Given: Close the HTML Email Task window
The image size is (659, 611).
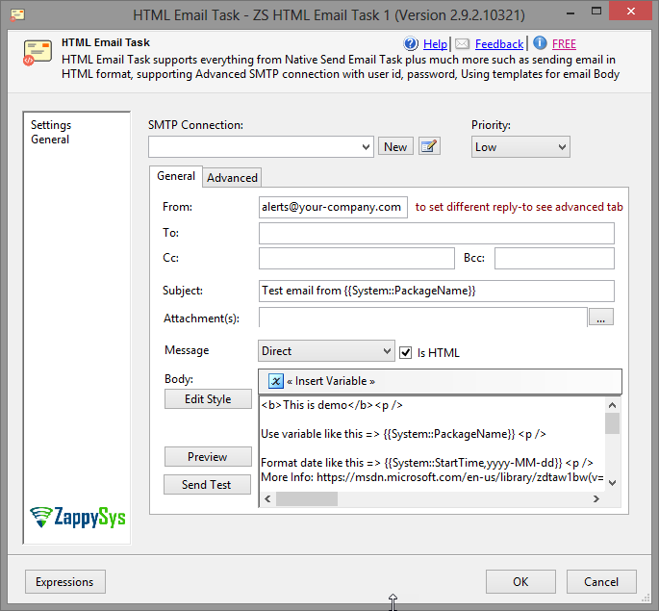Looking at the screenshot, I should tap(630, 12).
